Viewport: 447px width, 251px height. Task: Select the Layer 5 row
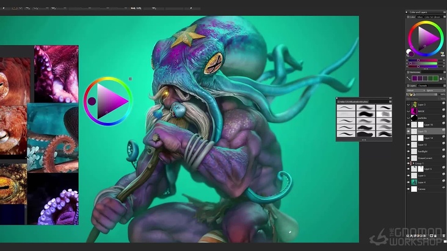coord(426,175)
